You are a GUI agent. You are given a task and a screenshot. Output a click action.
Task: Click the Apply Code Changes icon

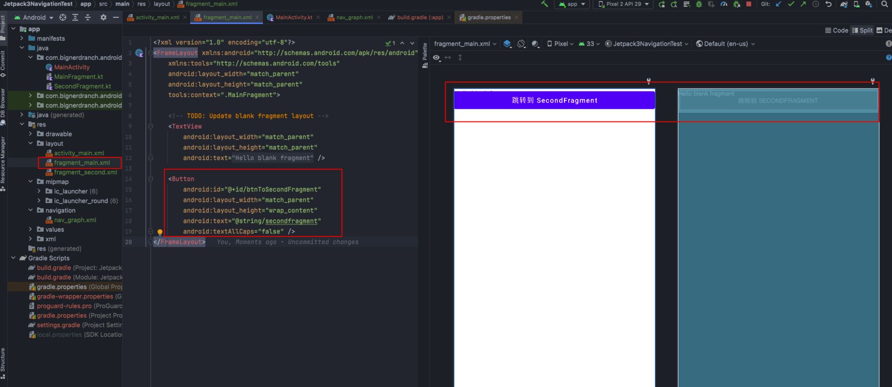pos(686,4)
